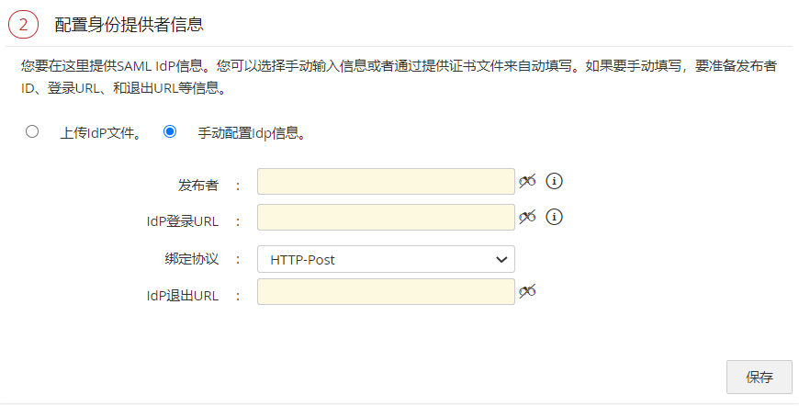Focus the IdP登录URL input field
Image resolution: width=799 pixels, height=406 pixels.
(x=386, y=218)
